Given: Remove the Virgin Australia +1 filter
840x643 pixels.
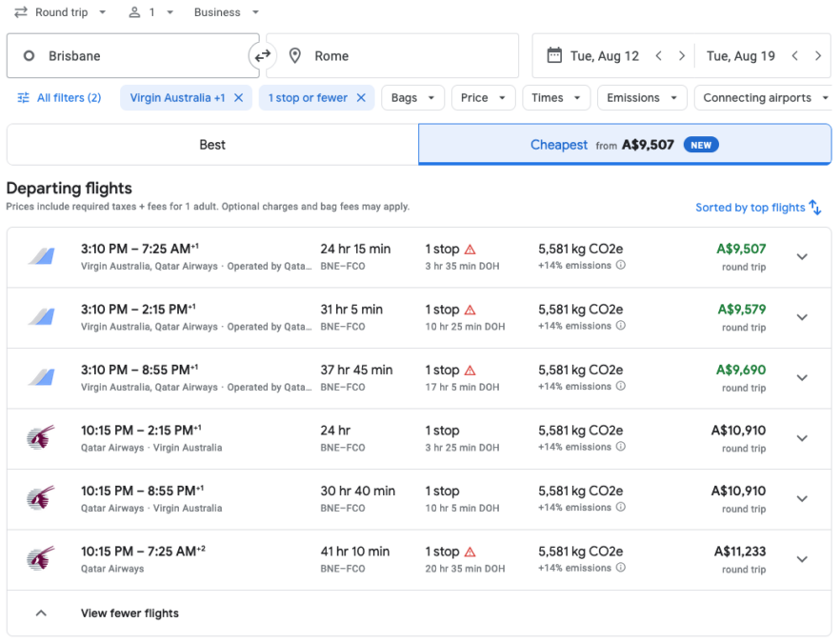Looking at the screenshot, I should 239,97.
